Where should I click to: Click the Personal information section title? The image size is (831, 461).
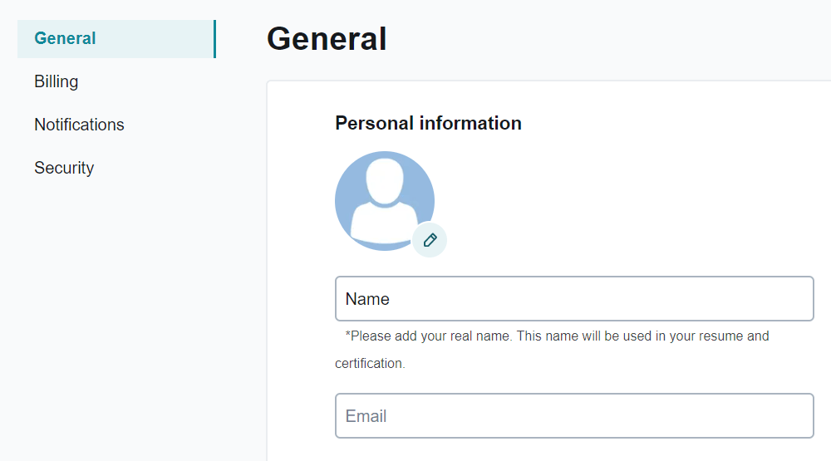pyautogui.click(x=428, y=123)
